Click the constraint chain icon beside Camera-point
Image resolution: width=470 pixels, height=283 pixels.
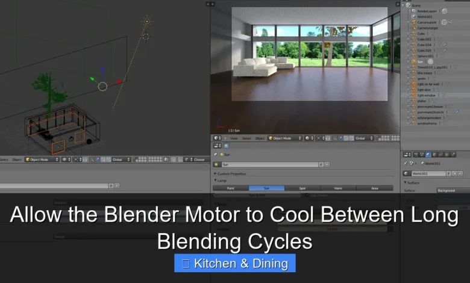[x=450, y=22]
